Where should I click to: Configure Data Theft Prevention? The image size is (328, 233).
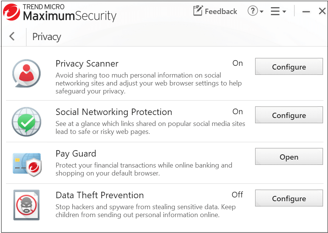click(289, 198)
